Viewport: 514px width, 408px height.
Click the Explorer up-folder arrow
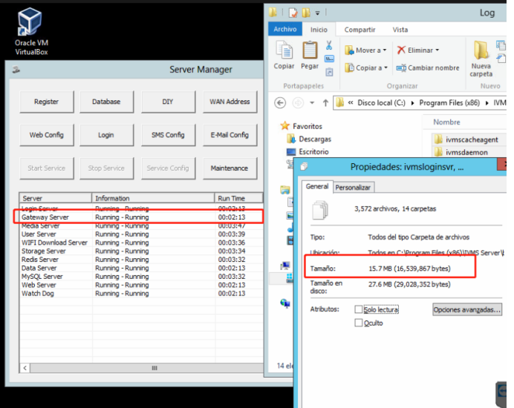(325, 103)
